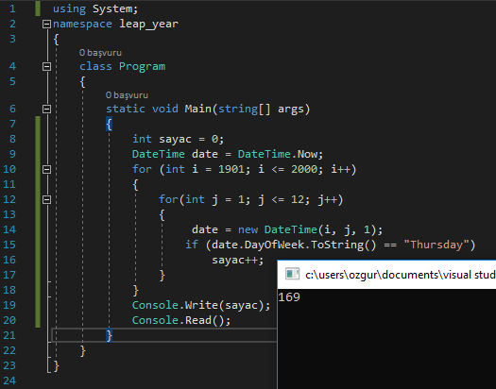
Task: Collapse the outer for loop on line 10
Action: click(x=46, y=169)
